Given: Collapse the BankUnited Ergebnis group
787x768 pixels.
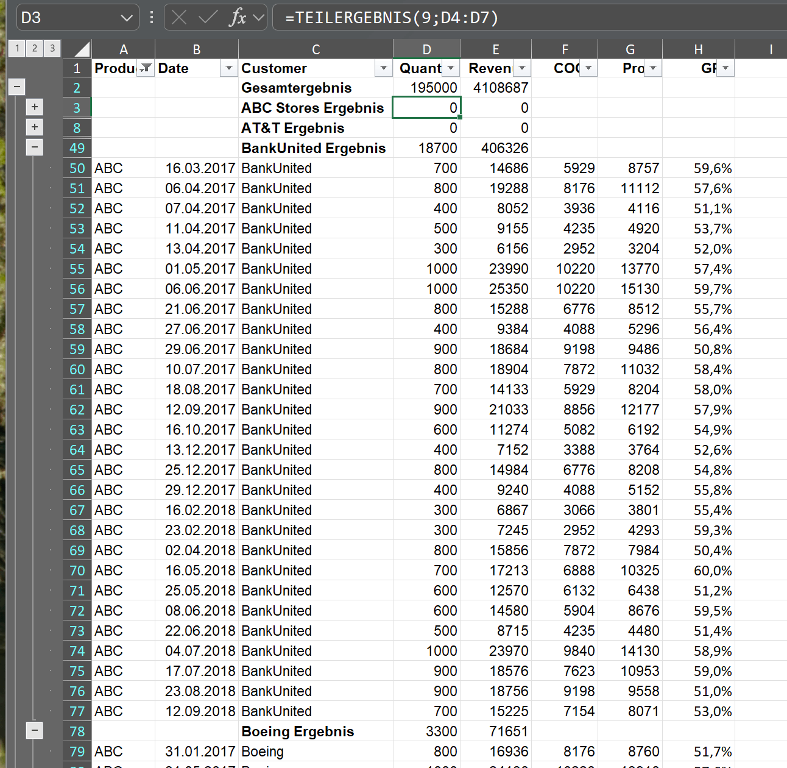Looking at the screenshot, I should click(x=35, y=148).
